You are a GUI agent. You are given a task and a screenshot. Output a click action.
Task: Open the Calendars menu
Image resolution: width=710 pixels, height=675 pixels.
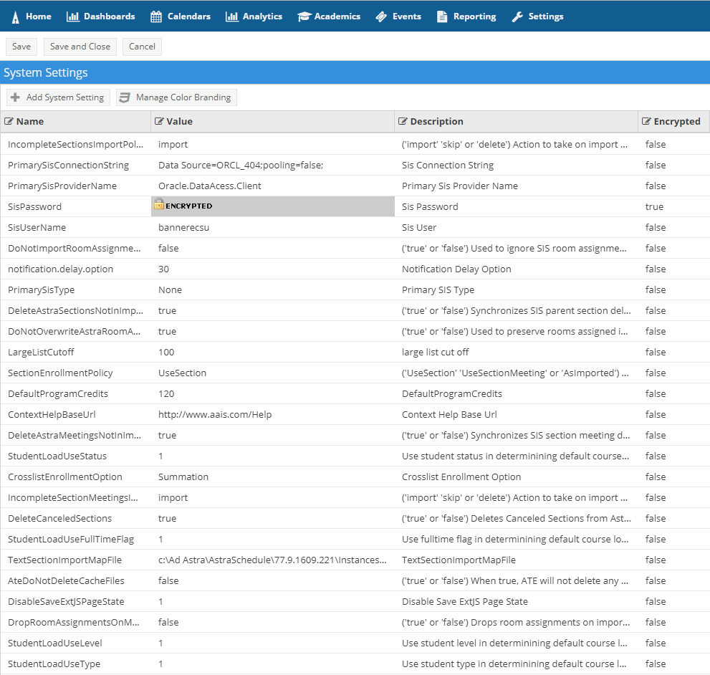(x=181, y=16)
